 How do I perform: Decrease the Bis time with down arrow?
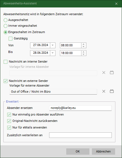point(83,54)
